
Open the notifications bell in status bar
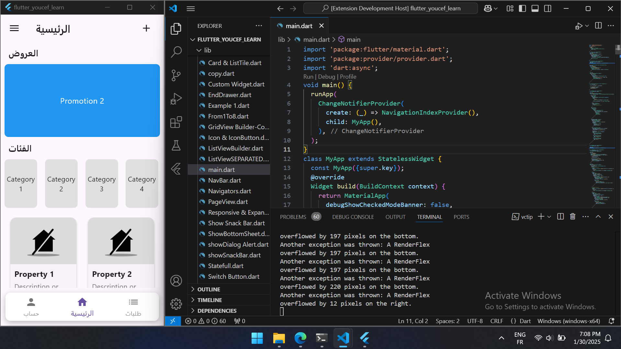coord(611,321)
